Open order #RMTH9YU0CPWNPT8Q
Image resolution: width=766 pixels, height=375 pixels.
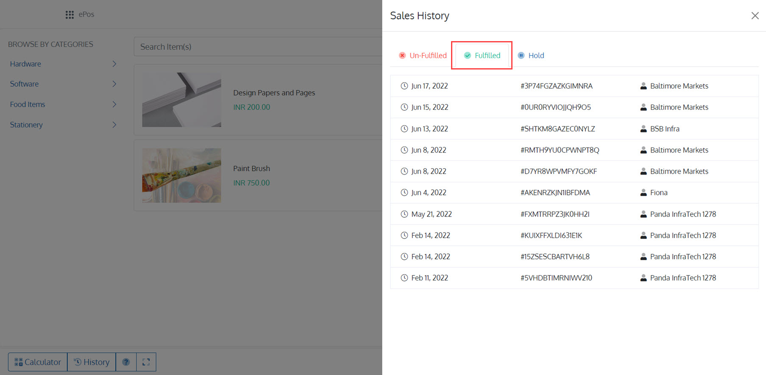click(x=560, y=150)
